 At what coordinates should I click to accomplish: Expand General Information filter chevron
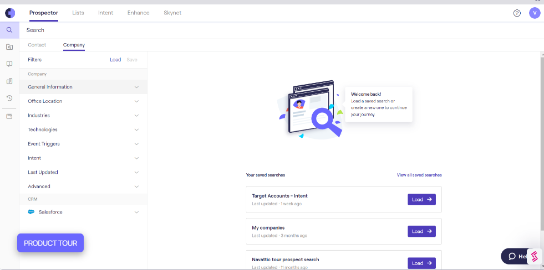tap(137, 87)
